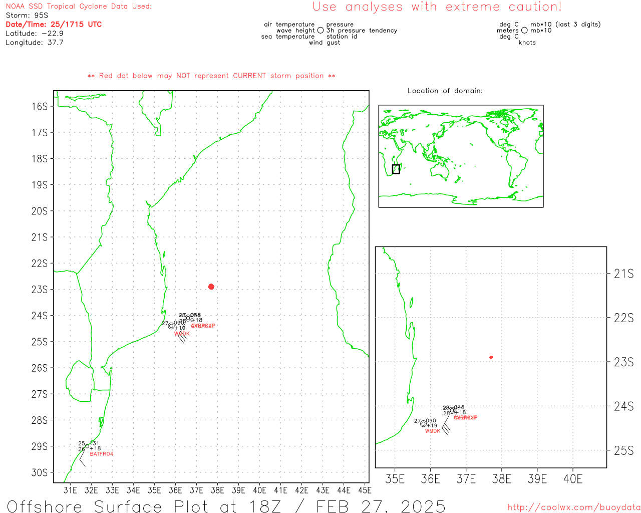This screenshot has height=513, width=641.
Task: Click the red storm dot on main map
Action: tap(211, 287)
